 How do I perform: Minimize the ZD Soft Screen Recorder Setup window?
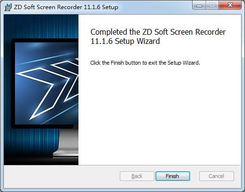tap(199, 5)
